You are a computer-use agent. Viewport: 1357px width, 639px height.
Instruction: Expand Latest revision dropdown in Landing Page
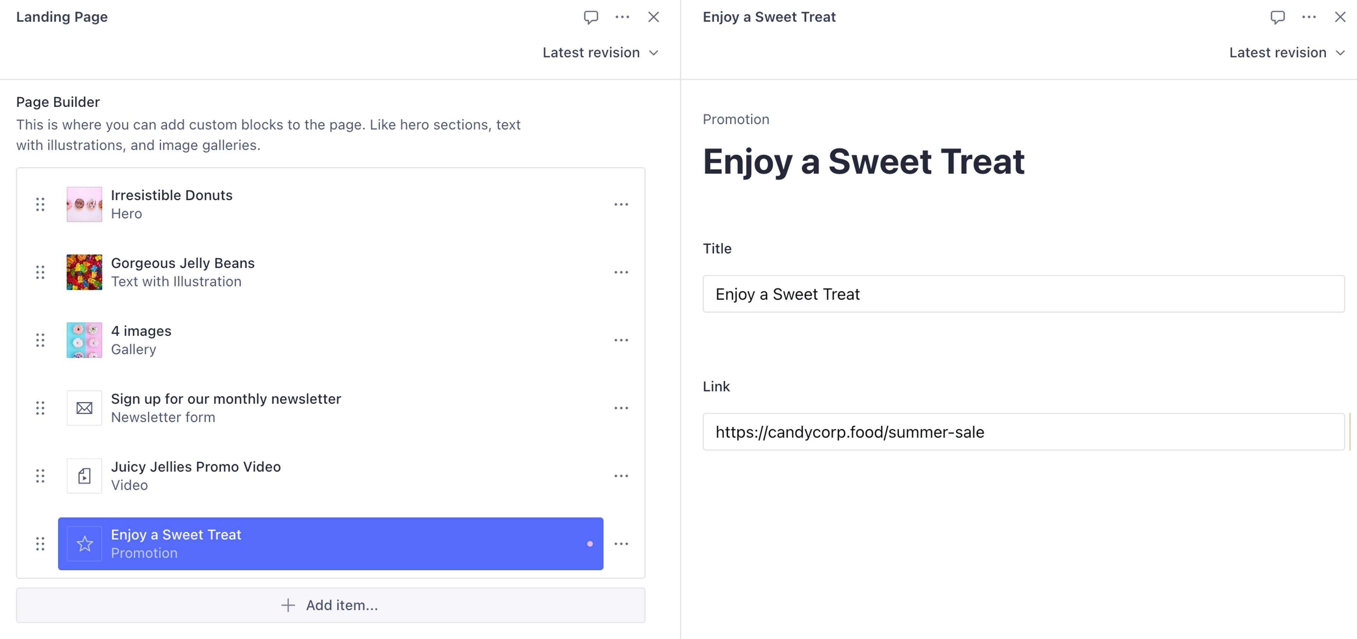click(x=600, y=53)
